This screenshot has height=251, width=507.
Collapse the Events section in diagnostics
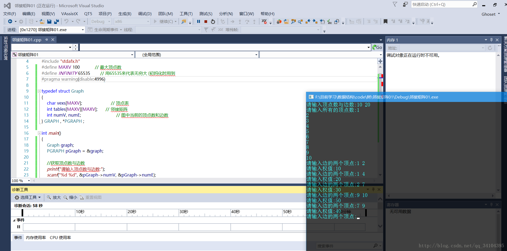point(14,220)
